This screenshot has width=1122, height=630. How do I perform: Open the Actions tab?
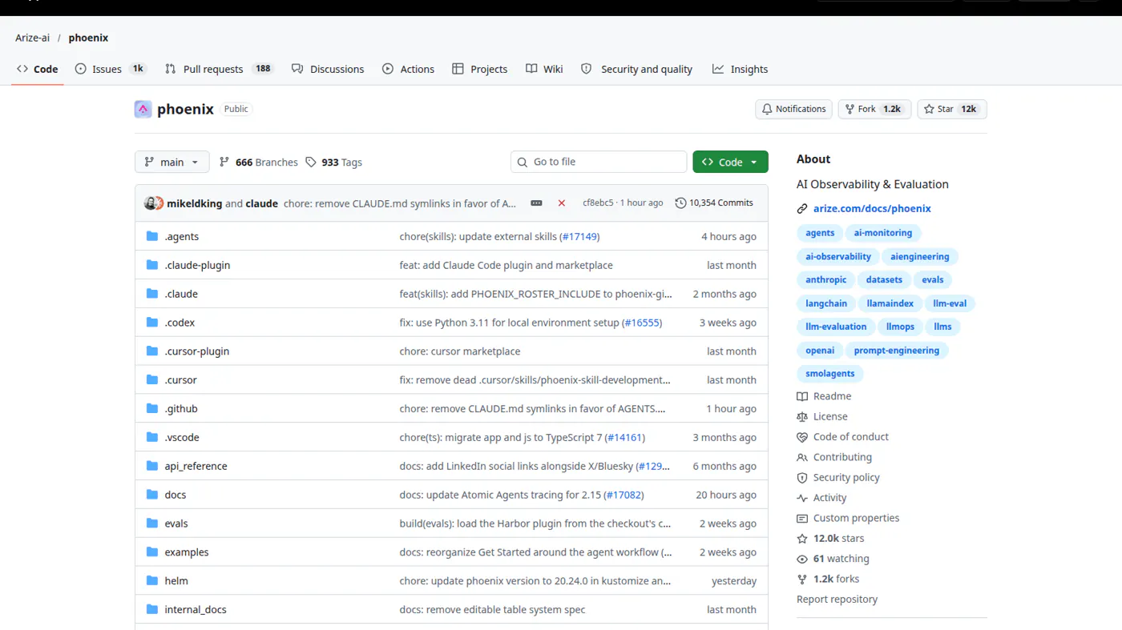coord(409,69)
